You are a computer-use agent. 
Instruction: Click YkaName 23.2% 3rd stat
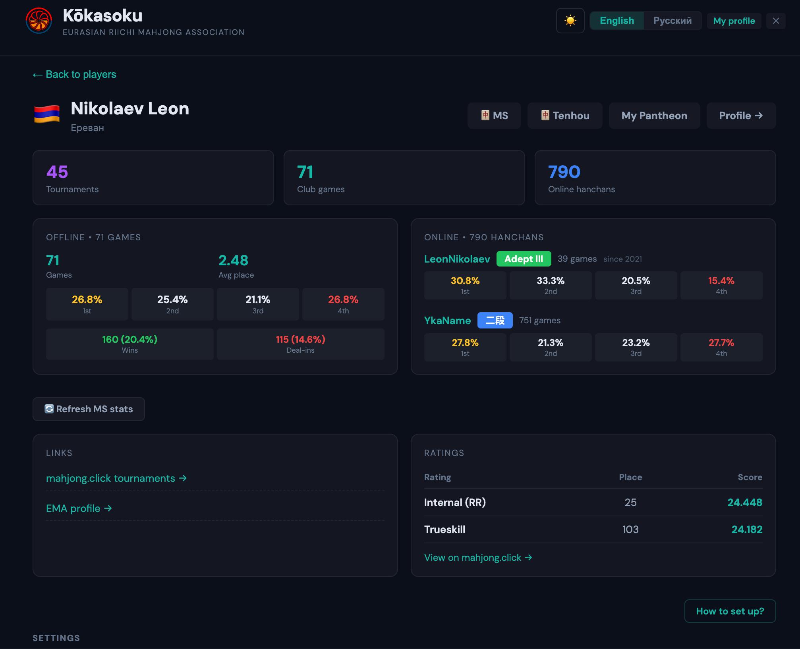636,347
